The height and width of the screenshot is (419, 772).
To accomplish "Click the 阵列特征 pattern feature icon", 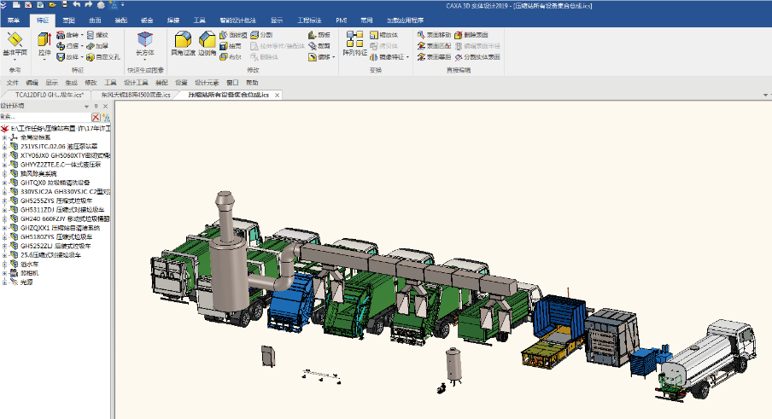I will pyautogui.click(x=354, y=40).
